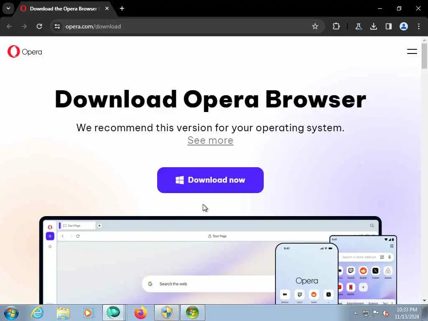Open the security shield taskbar app
This screenshot has height=321, width=428.
click(x=166, y=313)
